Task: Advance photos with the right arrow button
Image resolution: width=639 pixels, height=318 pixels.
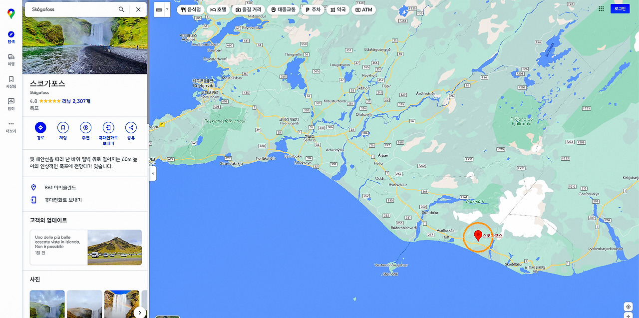Action: (x=140, y=313)
